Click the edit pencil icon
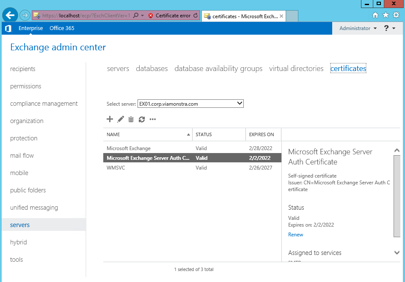Screen dimensions: 405x282 click(x=121, y=119)
